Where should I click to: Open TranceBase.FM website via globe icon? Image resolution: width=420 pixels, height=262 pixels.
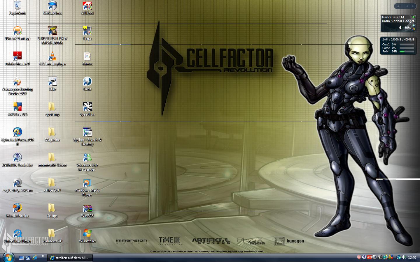[x=414, y=26]
